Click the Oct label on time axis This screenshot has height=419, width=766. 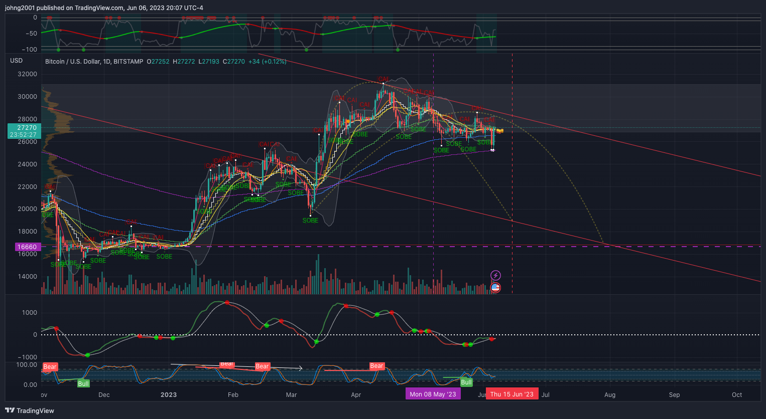(737, 395)
